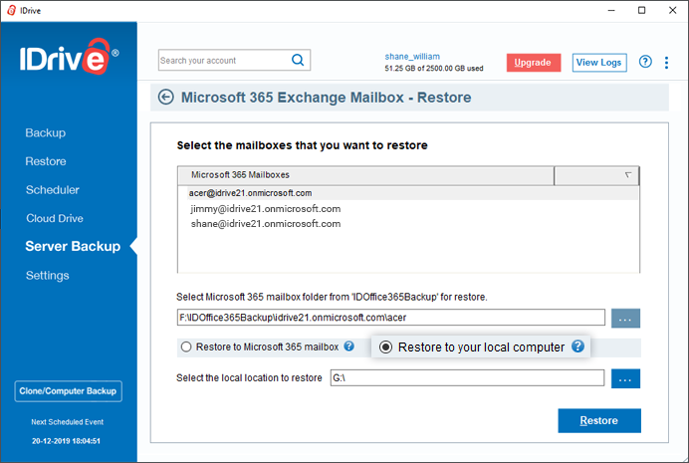Screen dimensions: 689x463
Task: Click Clone/Computer Backup button
Action: pyautogui.click(x=68, y=391)
